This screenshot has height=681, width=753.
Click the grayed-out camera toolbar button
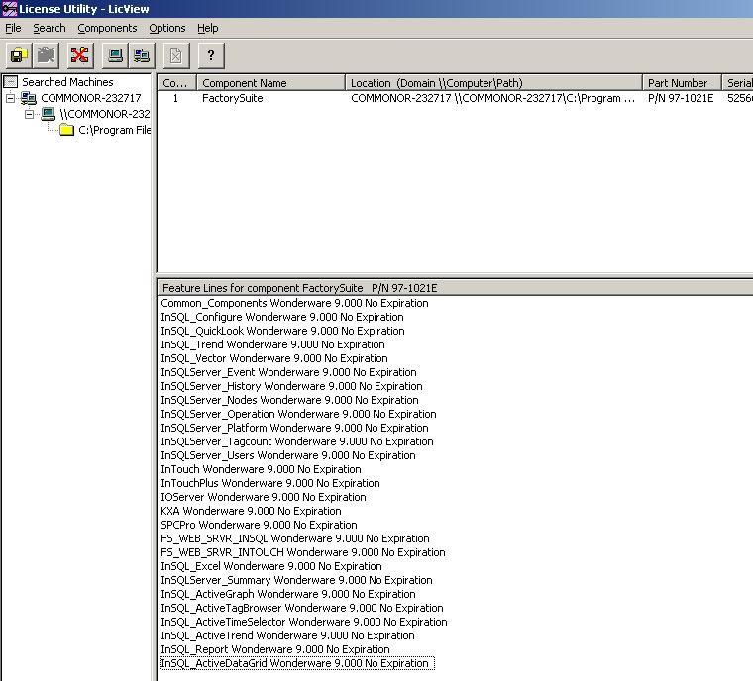pyautogui.click(x=47, y=55)
